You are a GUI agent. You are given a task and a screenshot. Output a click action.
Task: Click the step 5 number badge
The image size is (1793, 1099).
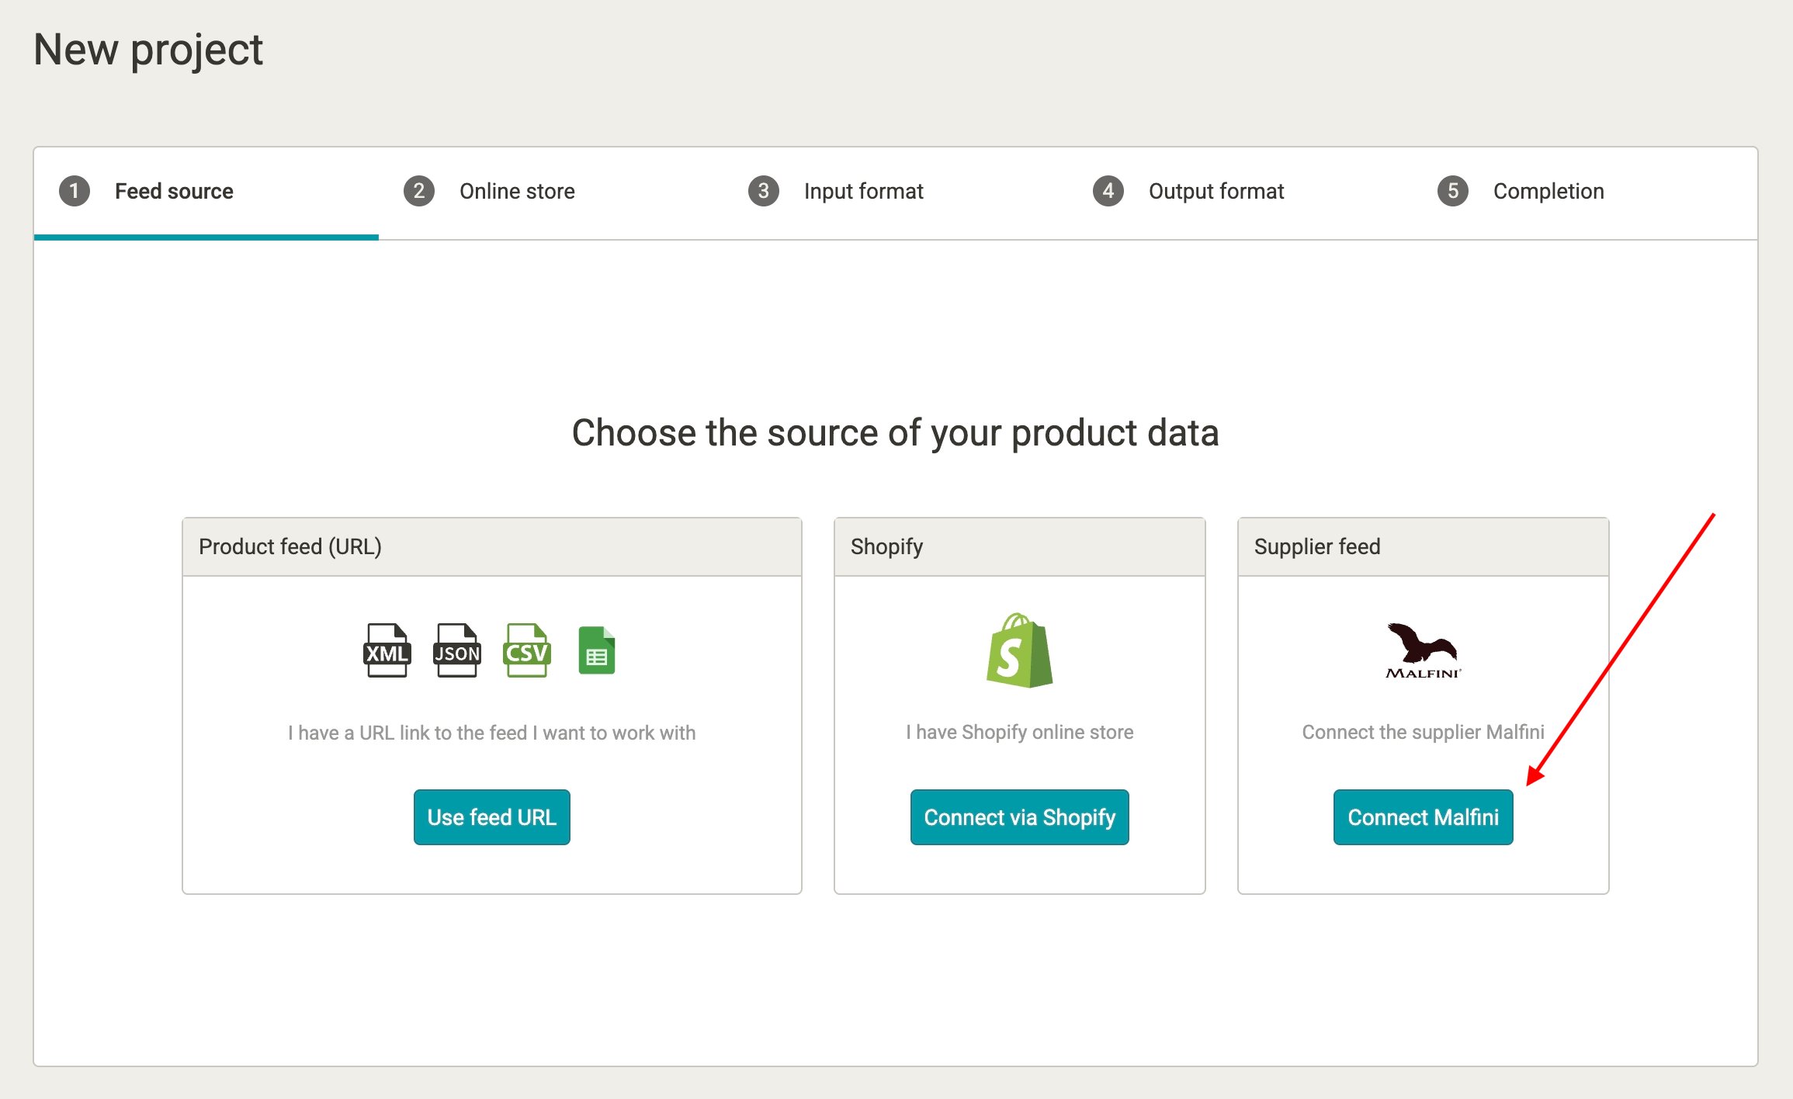point(1453,191)
